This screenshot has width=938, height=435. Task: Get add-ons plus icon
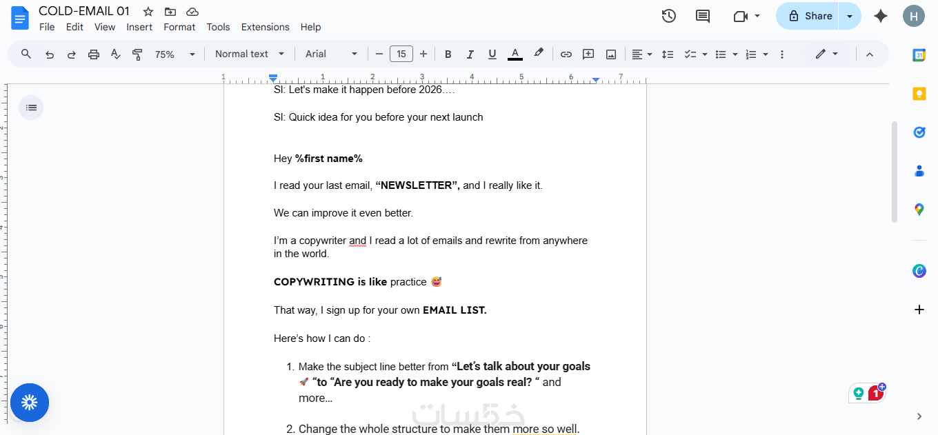[x=919, y=310]
